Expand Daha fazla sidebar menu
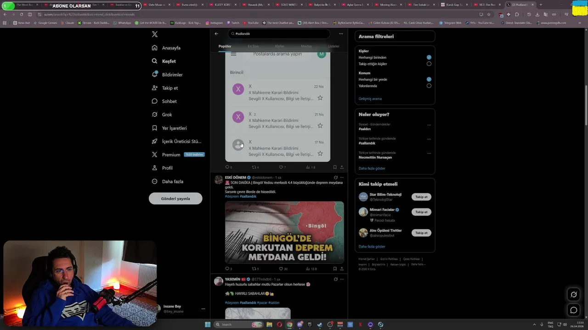Screen dimensions: 588x330 pos(167,181)
